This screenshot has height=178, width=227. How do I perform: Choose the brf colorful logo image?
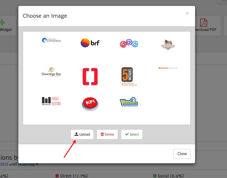[90, 43]
